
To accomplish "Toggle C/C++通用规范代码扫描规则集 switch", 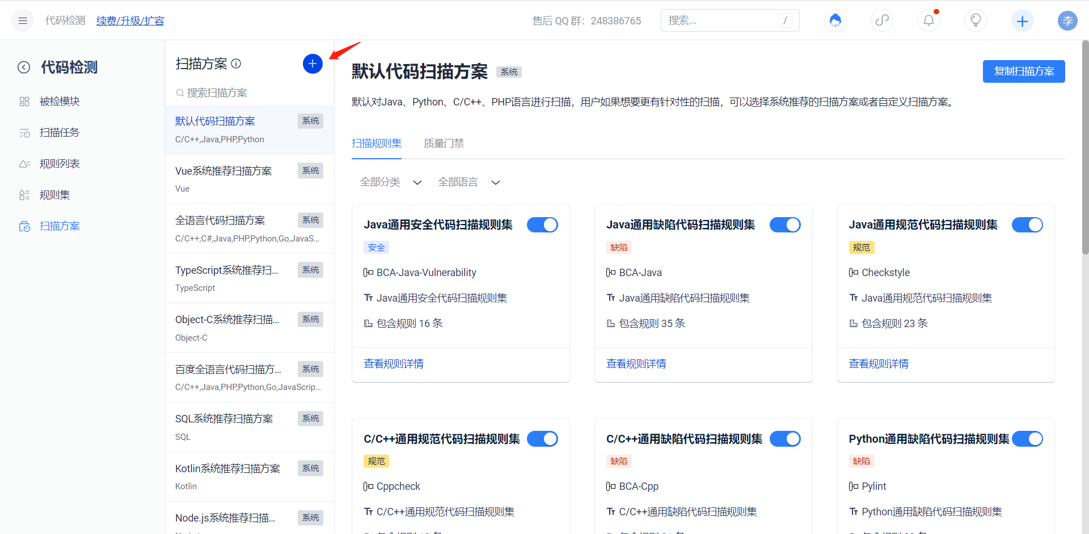I will click(x=542, y=439).
